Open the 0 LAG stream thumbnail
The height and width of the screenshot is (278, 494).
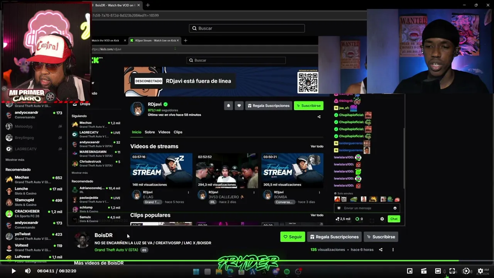pos(161,171)
